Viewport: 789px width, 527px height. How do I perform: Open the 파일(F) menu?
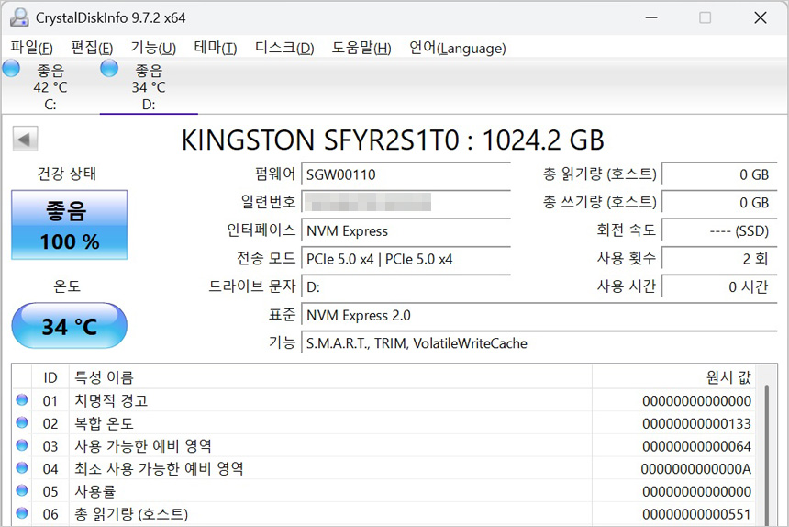tap(31, 48)
